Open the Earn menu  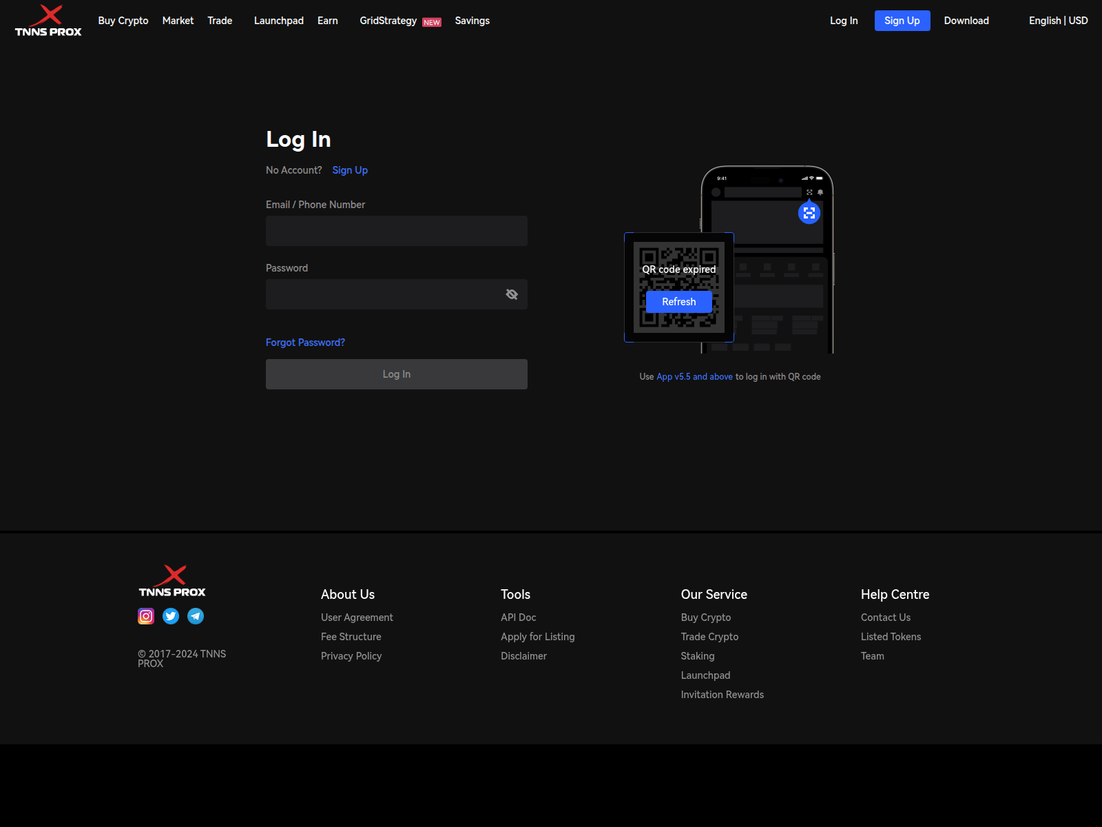pos(328,21)
